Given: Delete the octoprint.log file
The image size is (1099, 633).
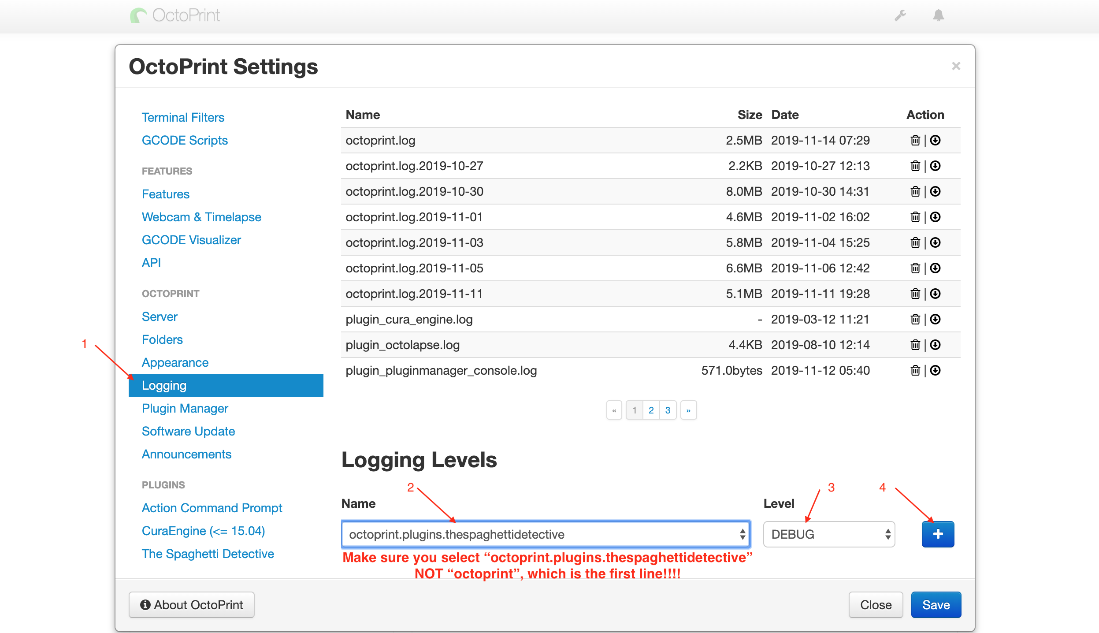Looking at the screenshot, I should point(915,140).
